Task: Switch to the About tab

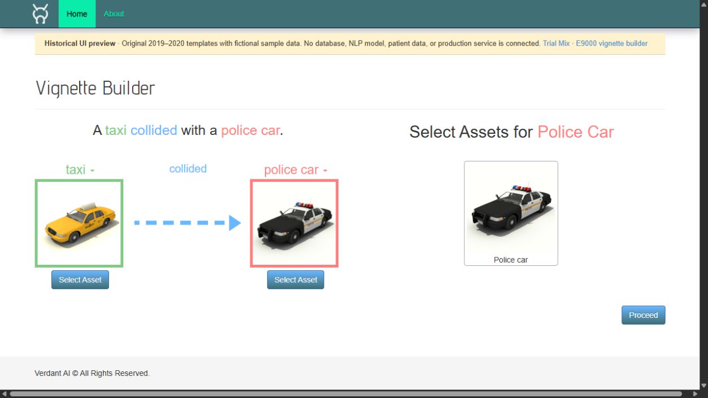Action: [114, 14]
